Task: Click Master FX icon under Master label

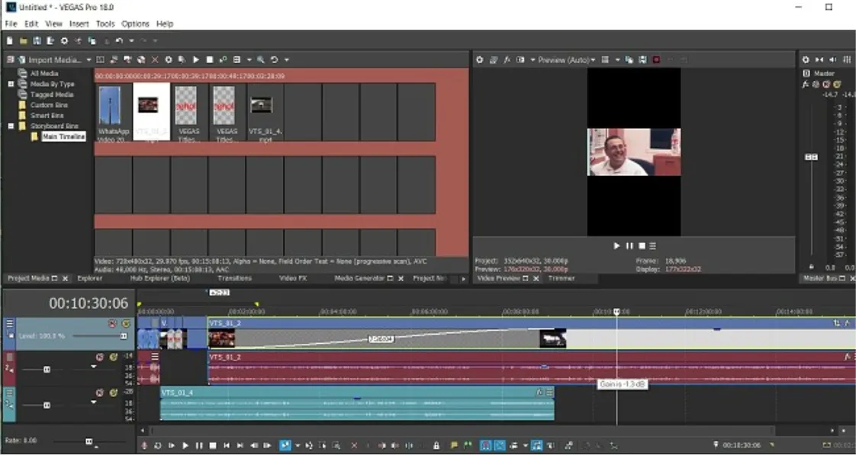Action: [x=805, y=84]
